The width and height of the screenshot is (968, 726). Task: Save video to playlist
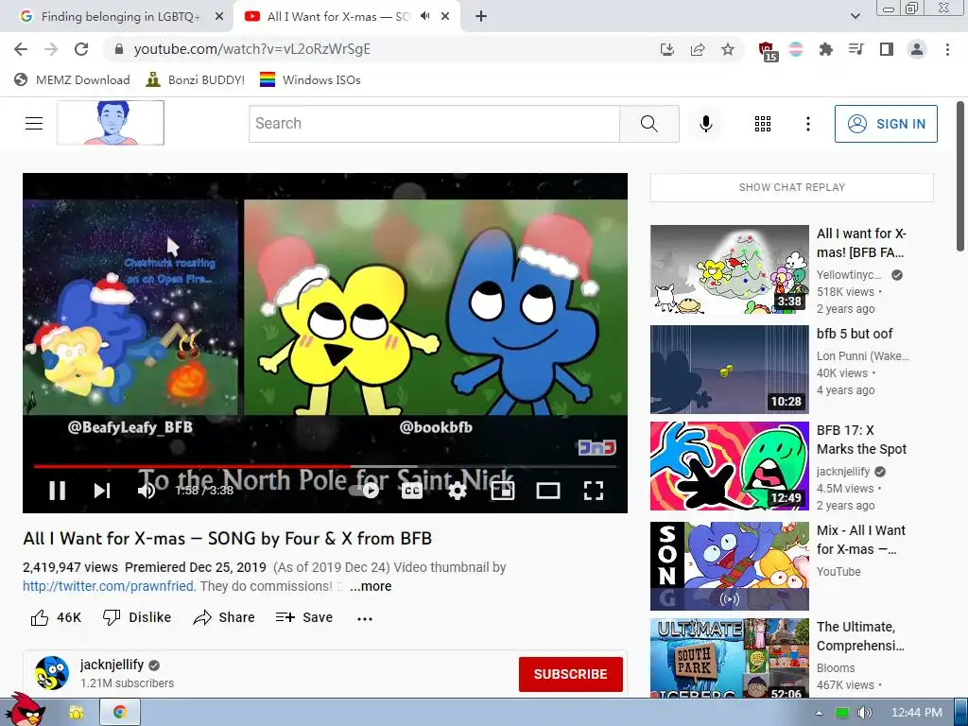(x=303, y=617)
